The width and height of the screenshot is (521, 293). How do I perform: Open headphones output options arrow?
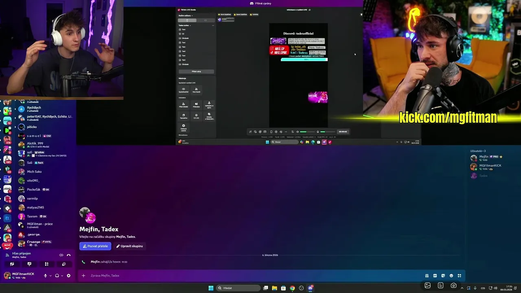pos(62,276)
